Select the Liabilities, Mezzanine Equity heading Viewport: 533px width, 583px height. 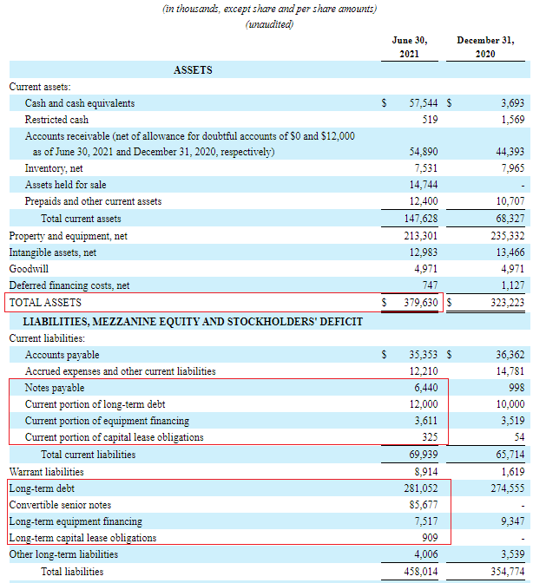(193, 322)
